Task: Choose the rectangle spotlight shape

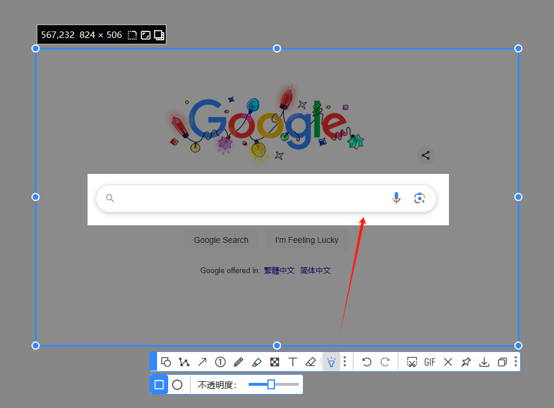Action: tap(159, 385)
